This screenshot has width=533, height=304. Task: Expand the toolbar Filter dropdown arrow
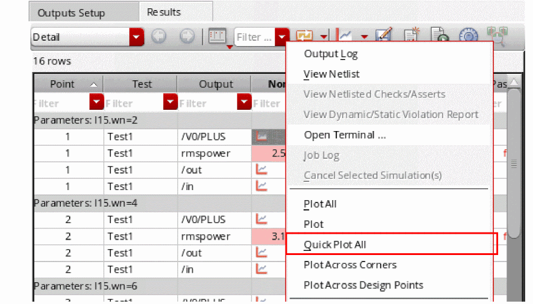(x=282, y=37)
